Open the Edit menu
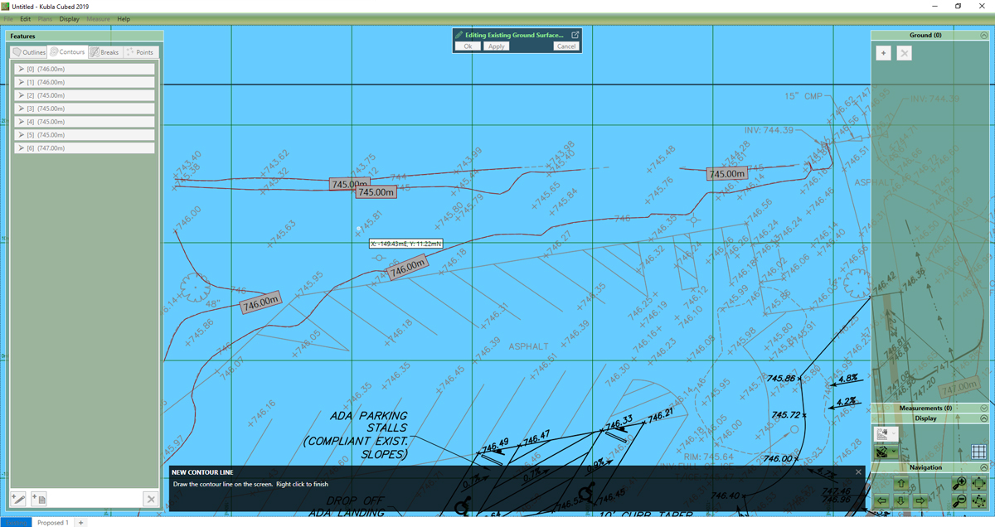This screenshot has width=995, height=527. point(26,19)
